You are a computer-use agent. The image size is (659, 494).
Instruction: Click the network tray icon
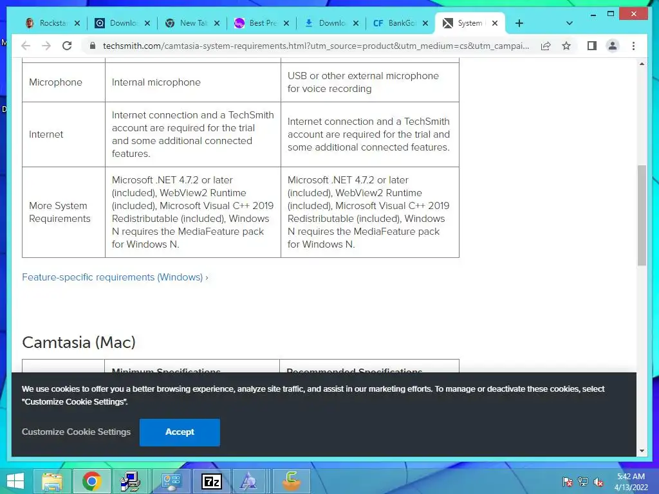pos(583,481)
